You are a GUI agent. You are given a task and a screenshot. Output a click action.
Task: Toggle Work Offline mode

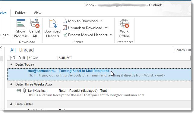tap(124, 28)
